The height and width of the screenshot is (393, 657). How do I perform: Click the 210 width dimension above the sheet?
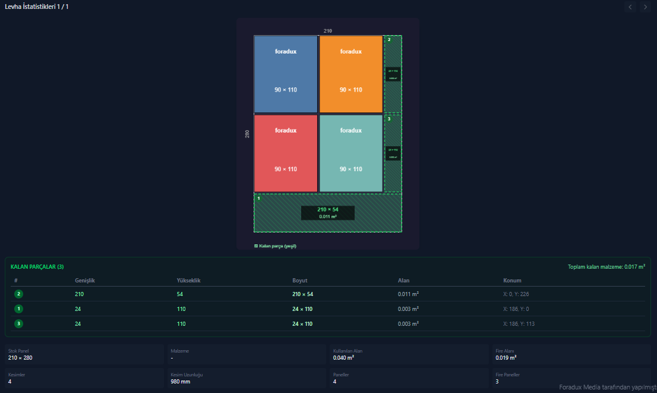pos(328,31)
